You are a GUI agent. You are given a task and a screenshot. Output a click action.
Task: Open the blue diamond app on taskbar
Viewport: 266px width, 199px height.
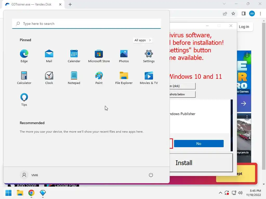pyautogui.click(x=43, y=193)
